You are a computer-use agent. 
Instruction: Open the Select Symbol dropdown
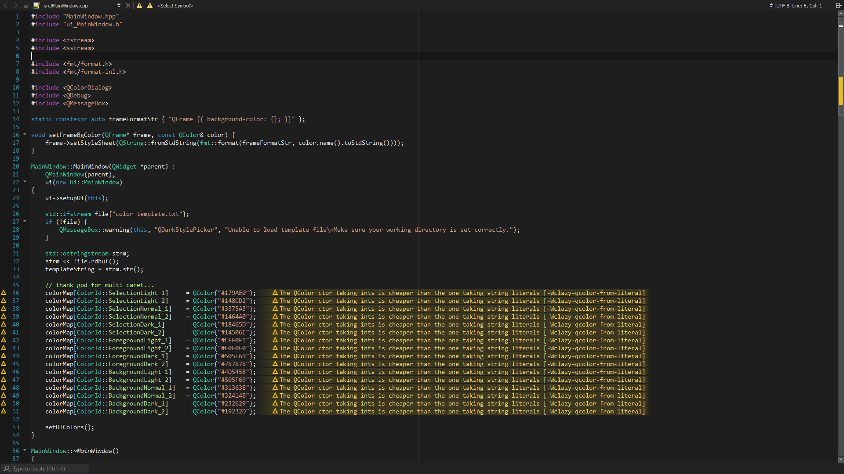pyautogui.click(x=175, y=6)
